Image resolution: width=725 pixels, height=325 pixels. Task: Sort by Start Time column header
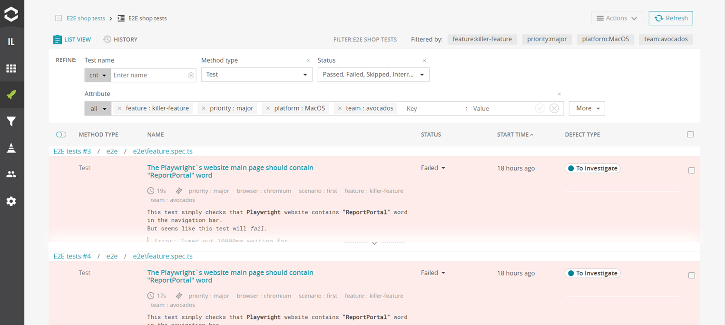pyautogui.click(x=515, y=134)
